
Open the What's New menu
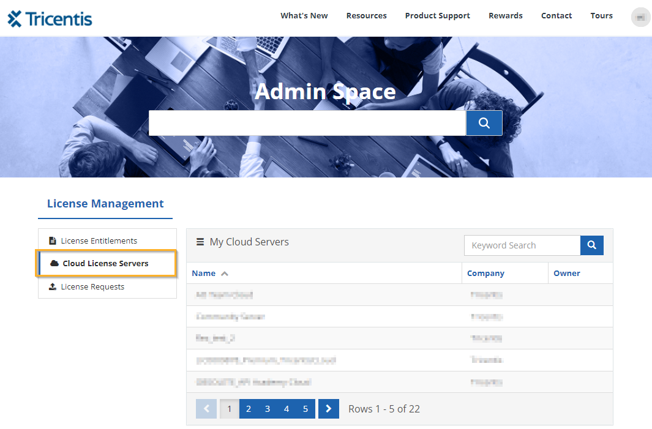click(304, 16)
